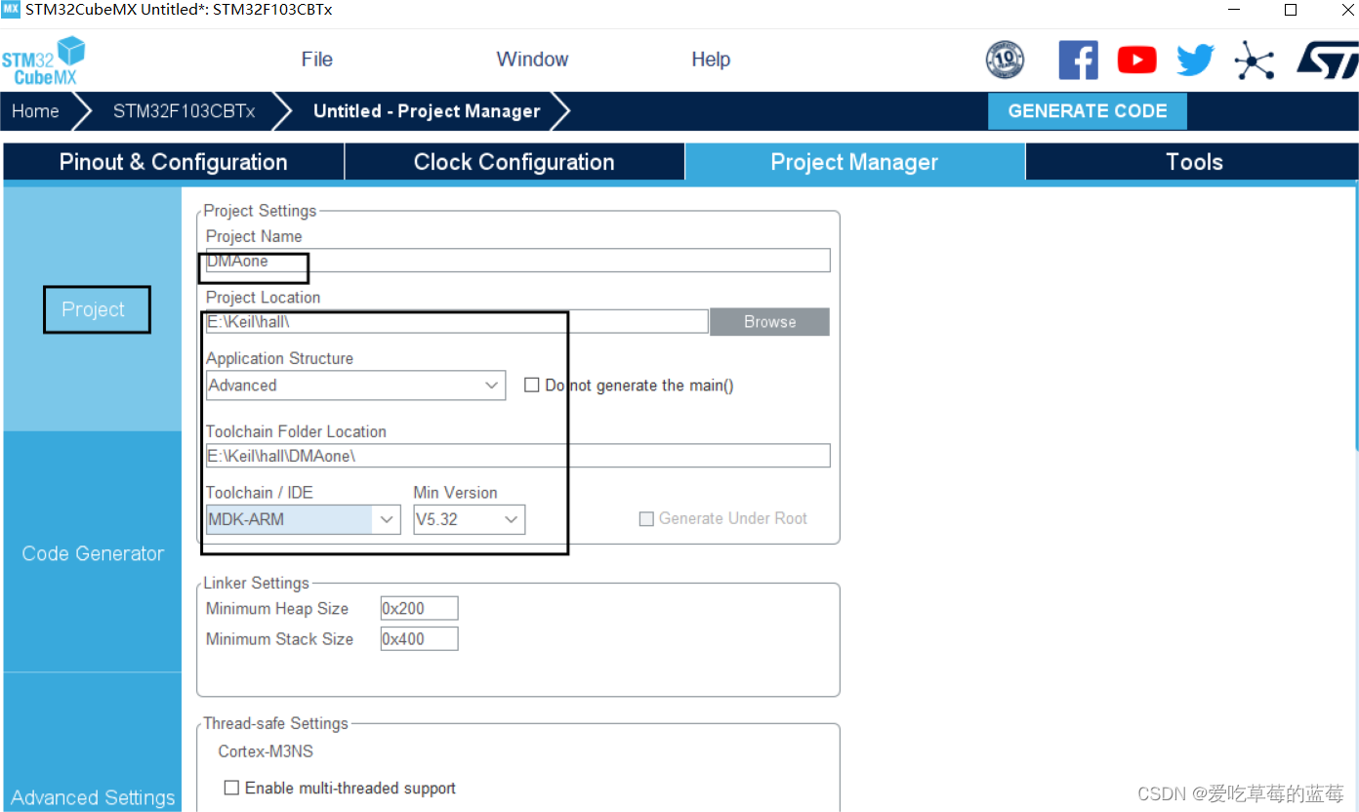This screenshot has height=812, width=1359.
Task: Click Untitled - Project Manager breadcrumb
Action: (x=427, y=111)
